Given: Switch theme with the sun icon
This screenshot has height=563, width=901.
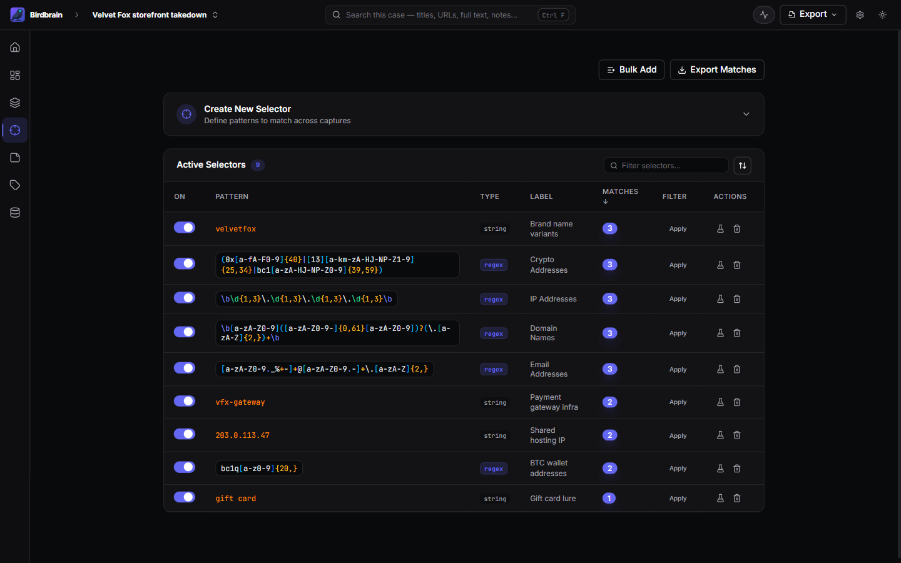Looking at the screenshot, I should pos(883,14).
